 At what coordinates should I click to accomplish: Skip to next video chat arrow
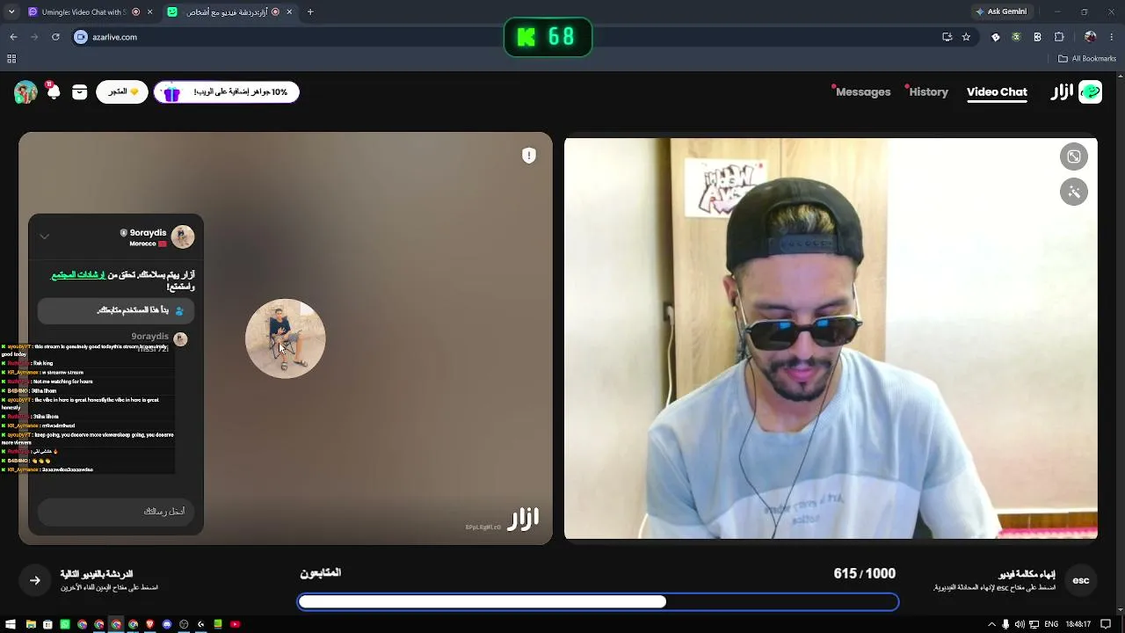[x=35, y=580]
